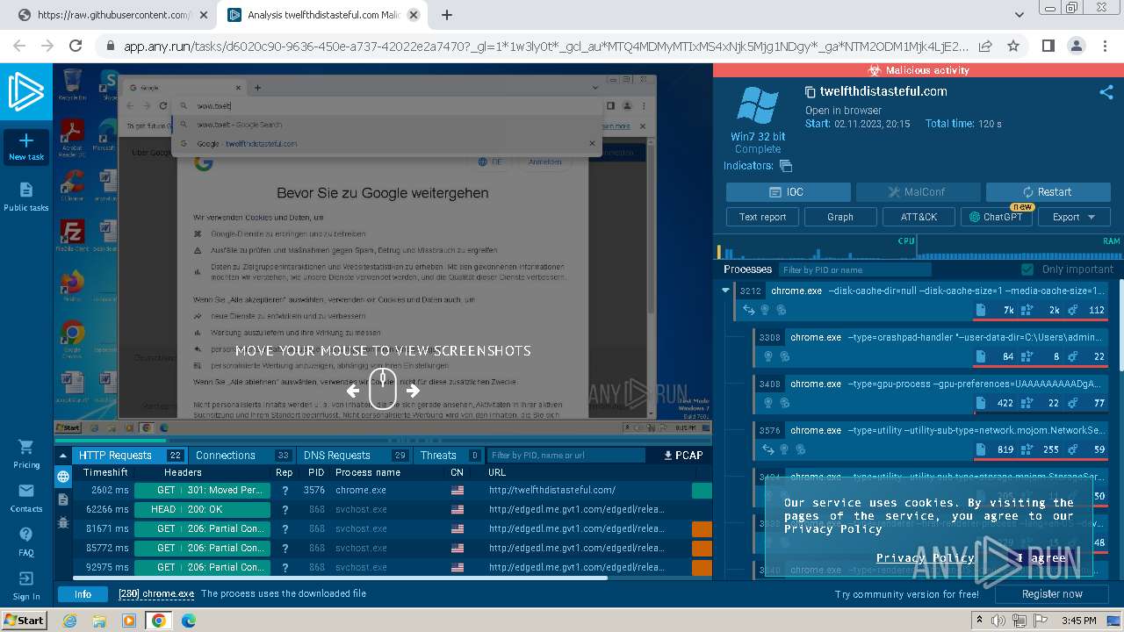
Task: Click the Info button
Action: 83,594
